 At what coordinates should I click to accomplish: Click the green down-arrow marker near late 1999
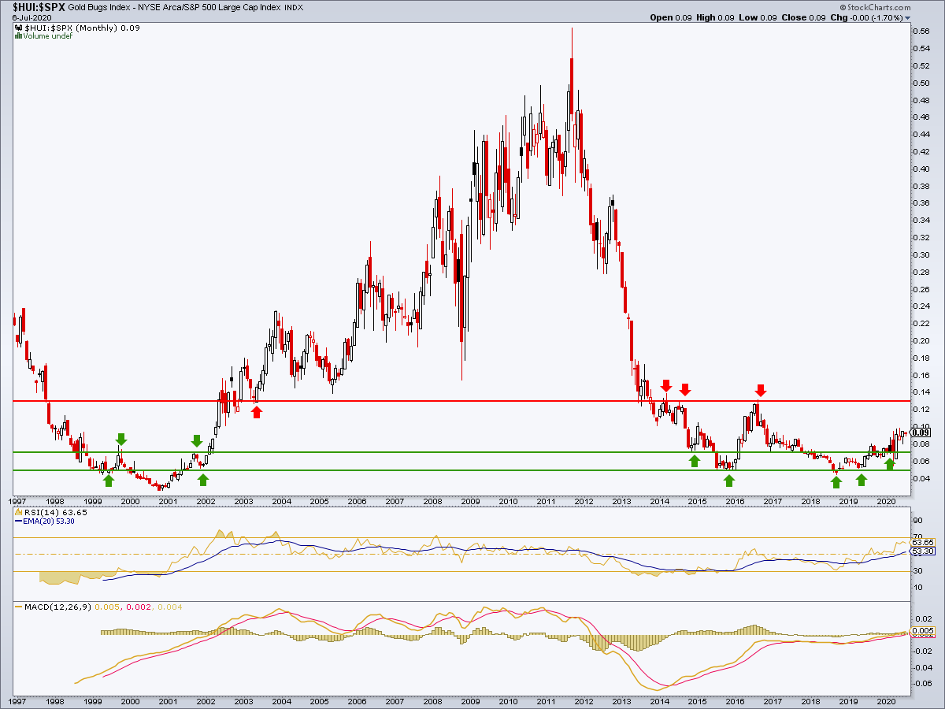(x=120, y=440)
